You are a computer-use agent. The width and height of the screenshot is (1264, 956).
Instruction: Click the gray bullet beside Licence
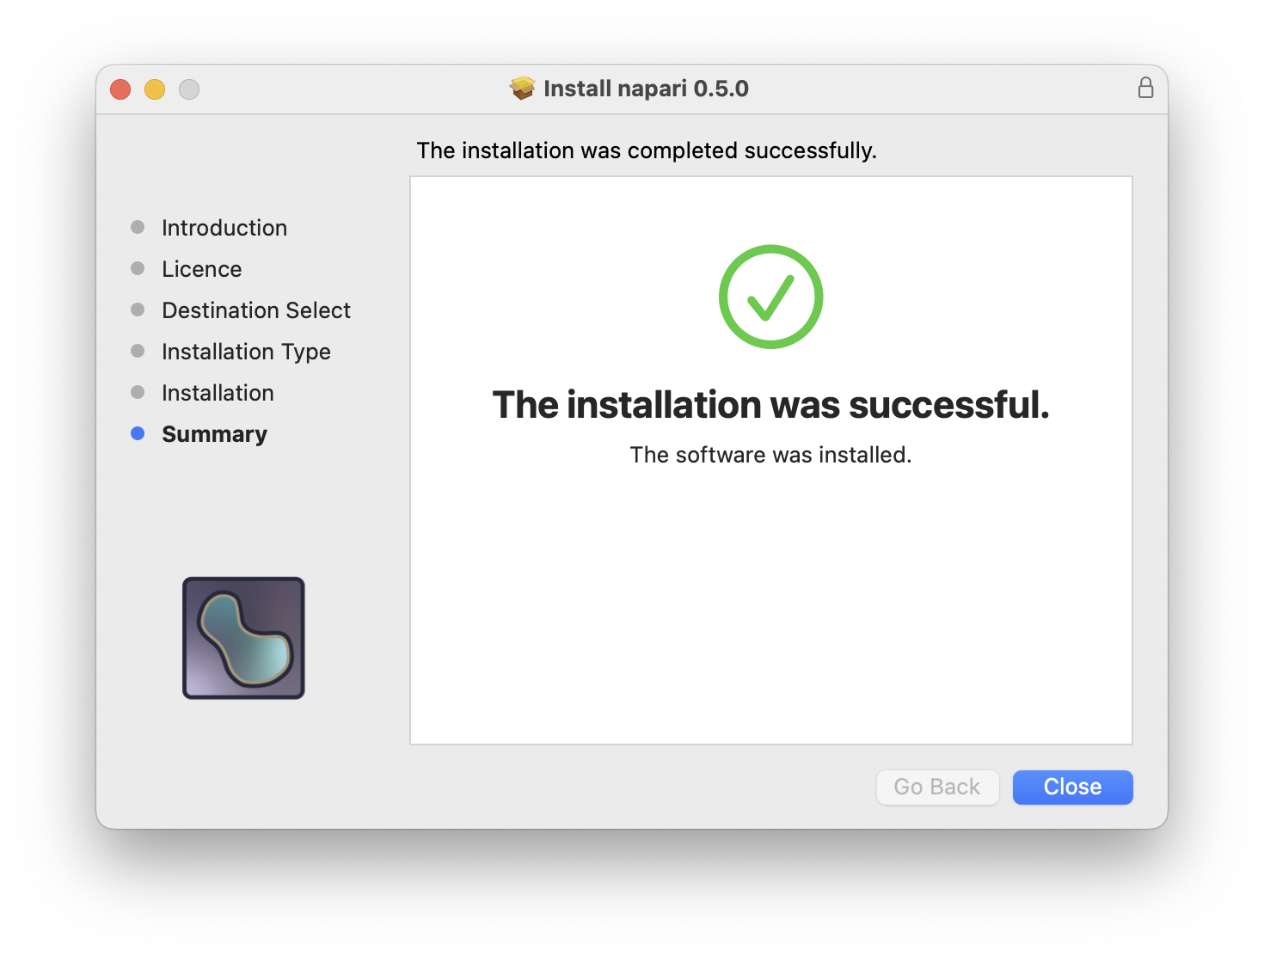tap(138, 268)
